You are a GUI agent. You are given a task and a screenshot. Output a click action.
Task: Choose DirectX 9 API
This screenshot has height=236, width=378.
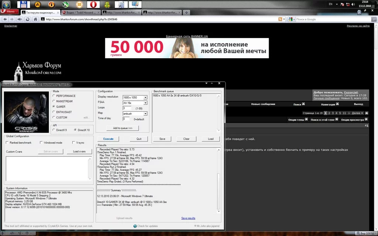coord(54,130)
